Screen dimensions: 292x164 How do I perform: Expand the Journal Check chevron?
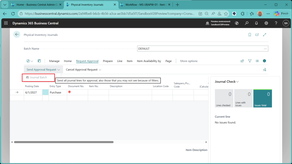tap(238, 82)
